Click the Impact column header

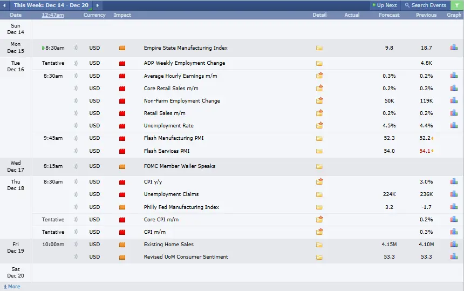point(122,15)
